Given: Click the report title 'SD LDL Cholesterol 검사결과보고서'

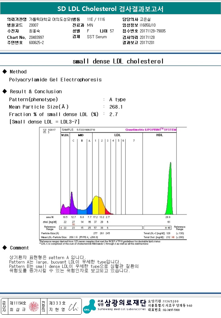Looking at the screenshot, I should [110, 9].
